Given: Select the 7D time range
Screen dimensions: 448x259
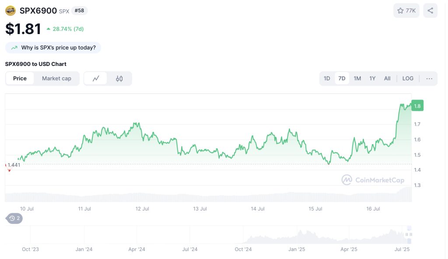Looking at the screenshot, I should point(342,79).
